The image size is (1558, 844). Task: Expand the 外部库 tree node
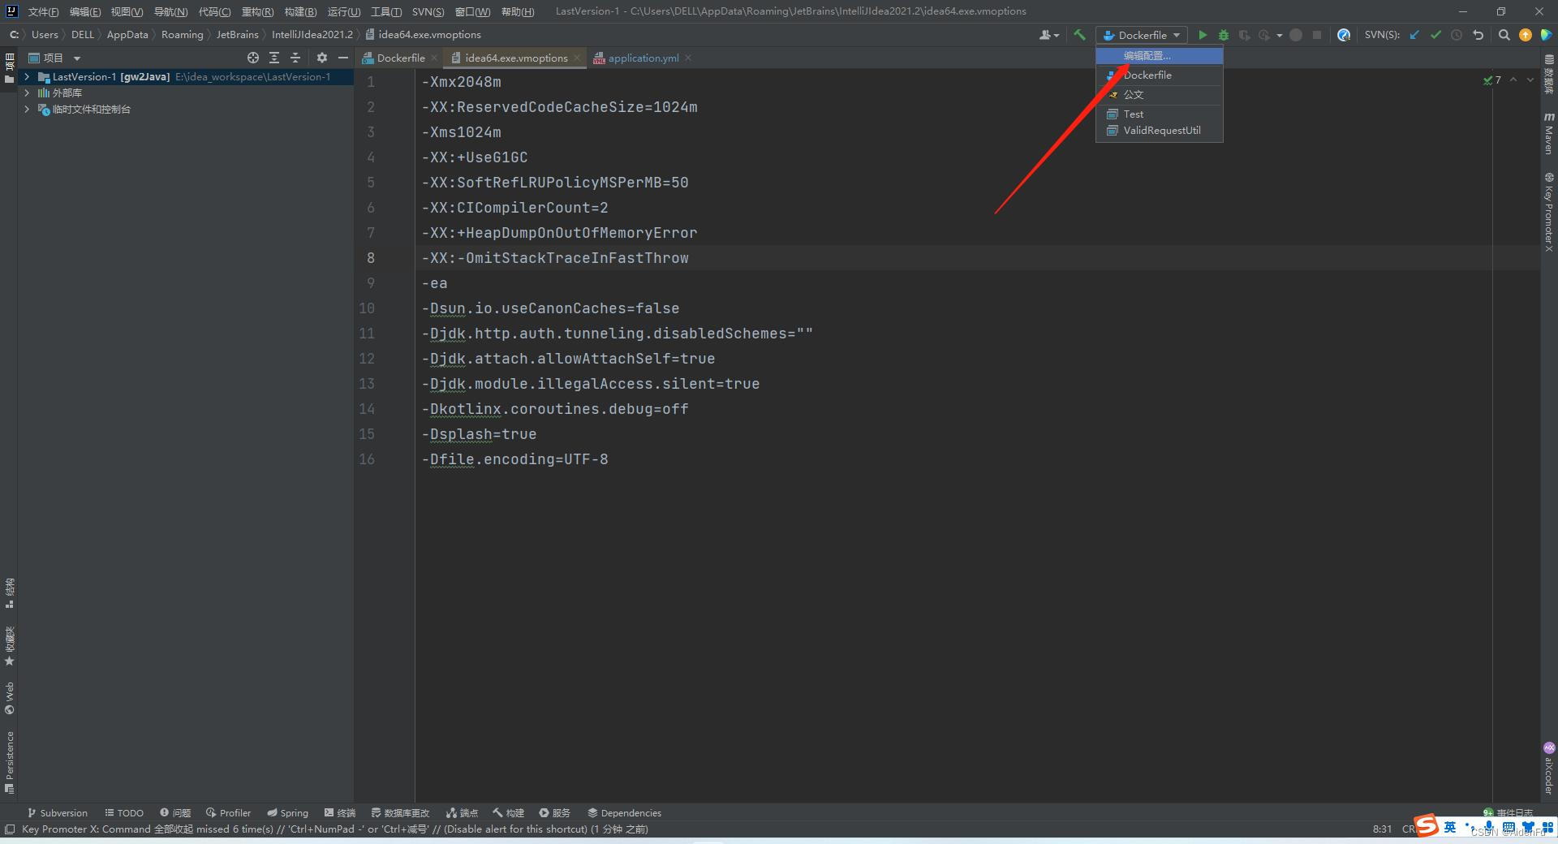pos(27,93)
